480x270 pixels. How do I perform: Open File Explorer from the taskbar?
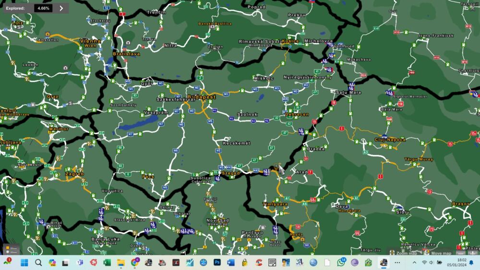[x=121, y=262]
